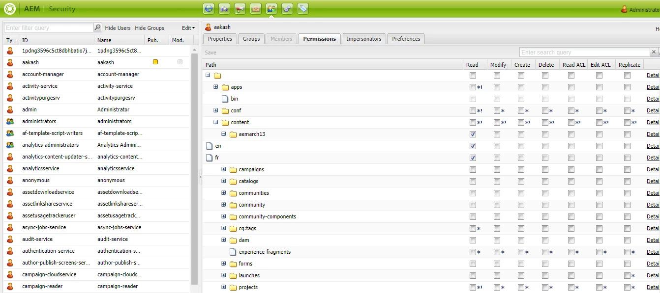Check Create for content

pyautogui.click(x=521, y=122)
